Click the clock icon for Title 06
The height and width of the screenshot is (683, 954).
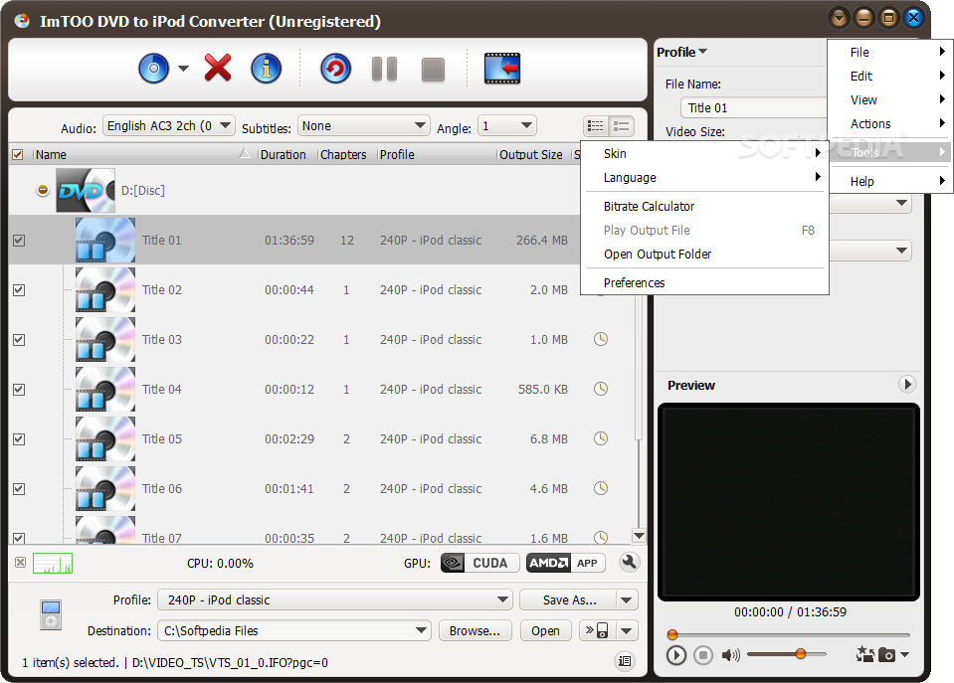(601, 488)
